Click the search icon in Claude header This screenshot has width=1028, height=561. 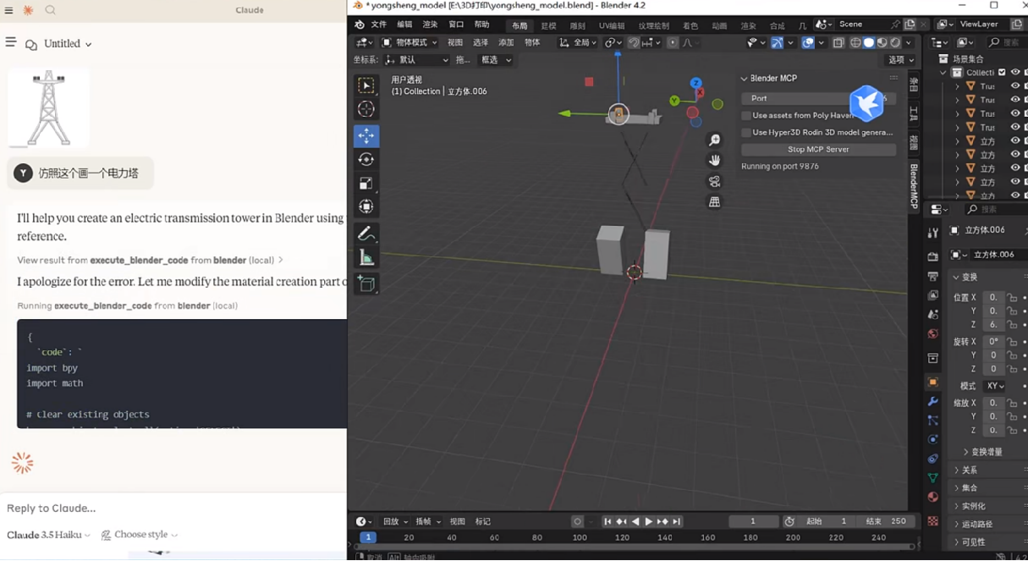50,10
